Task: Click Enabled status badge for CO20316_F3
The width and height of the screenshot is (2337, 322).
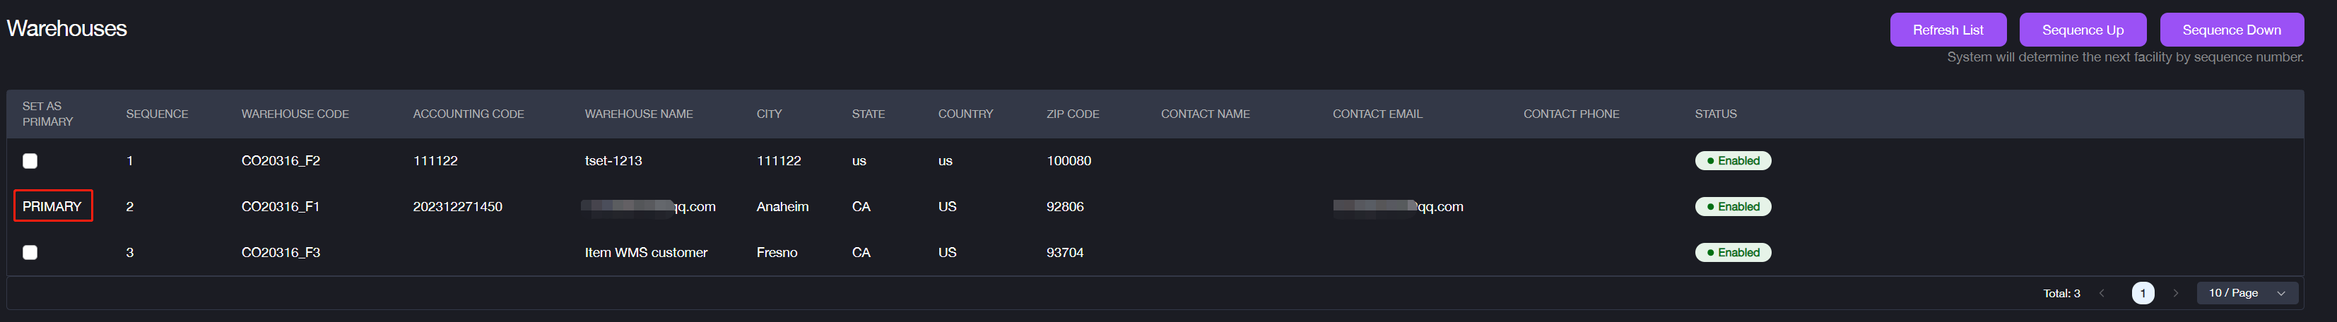Action: coord(1733,253)
